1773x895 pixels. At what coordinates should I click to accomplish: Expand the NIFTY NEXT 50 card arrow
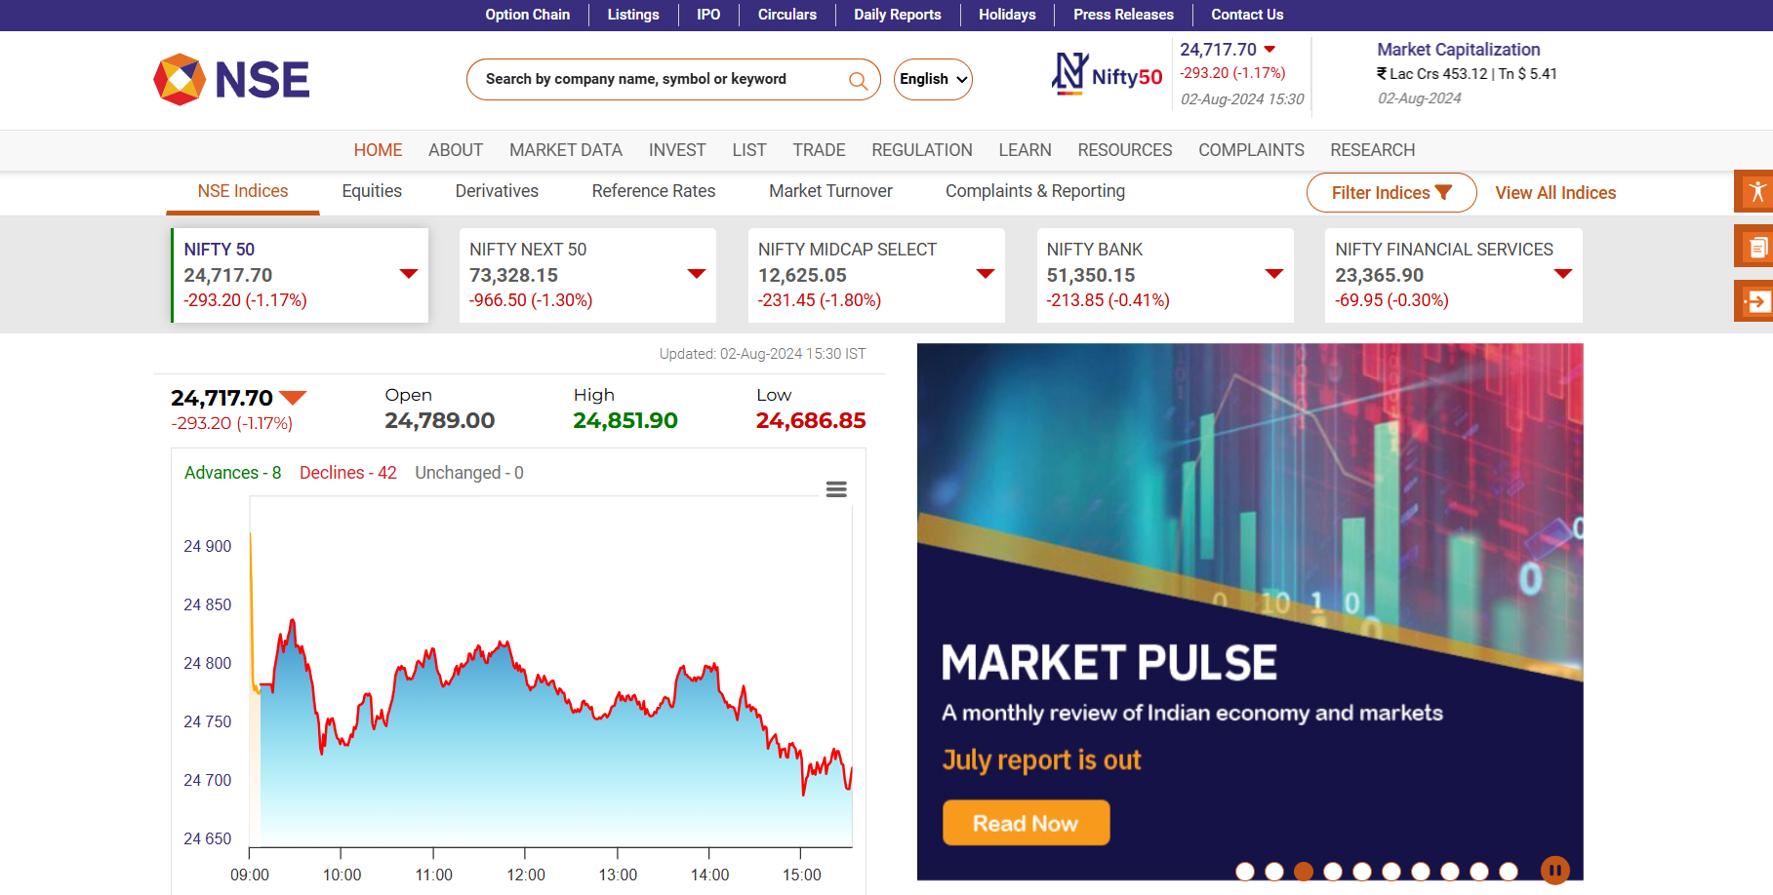tap(697, 274)
